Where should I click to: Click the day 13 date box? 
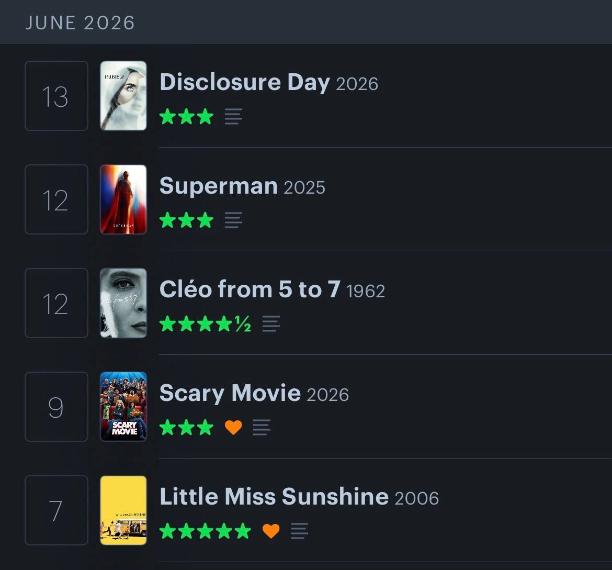click(x=56, y=96)
